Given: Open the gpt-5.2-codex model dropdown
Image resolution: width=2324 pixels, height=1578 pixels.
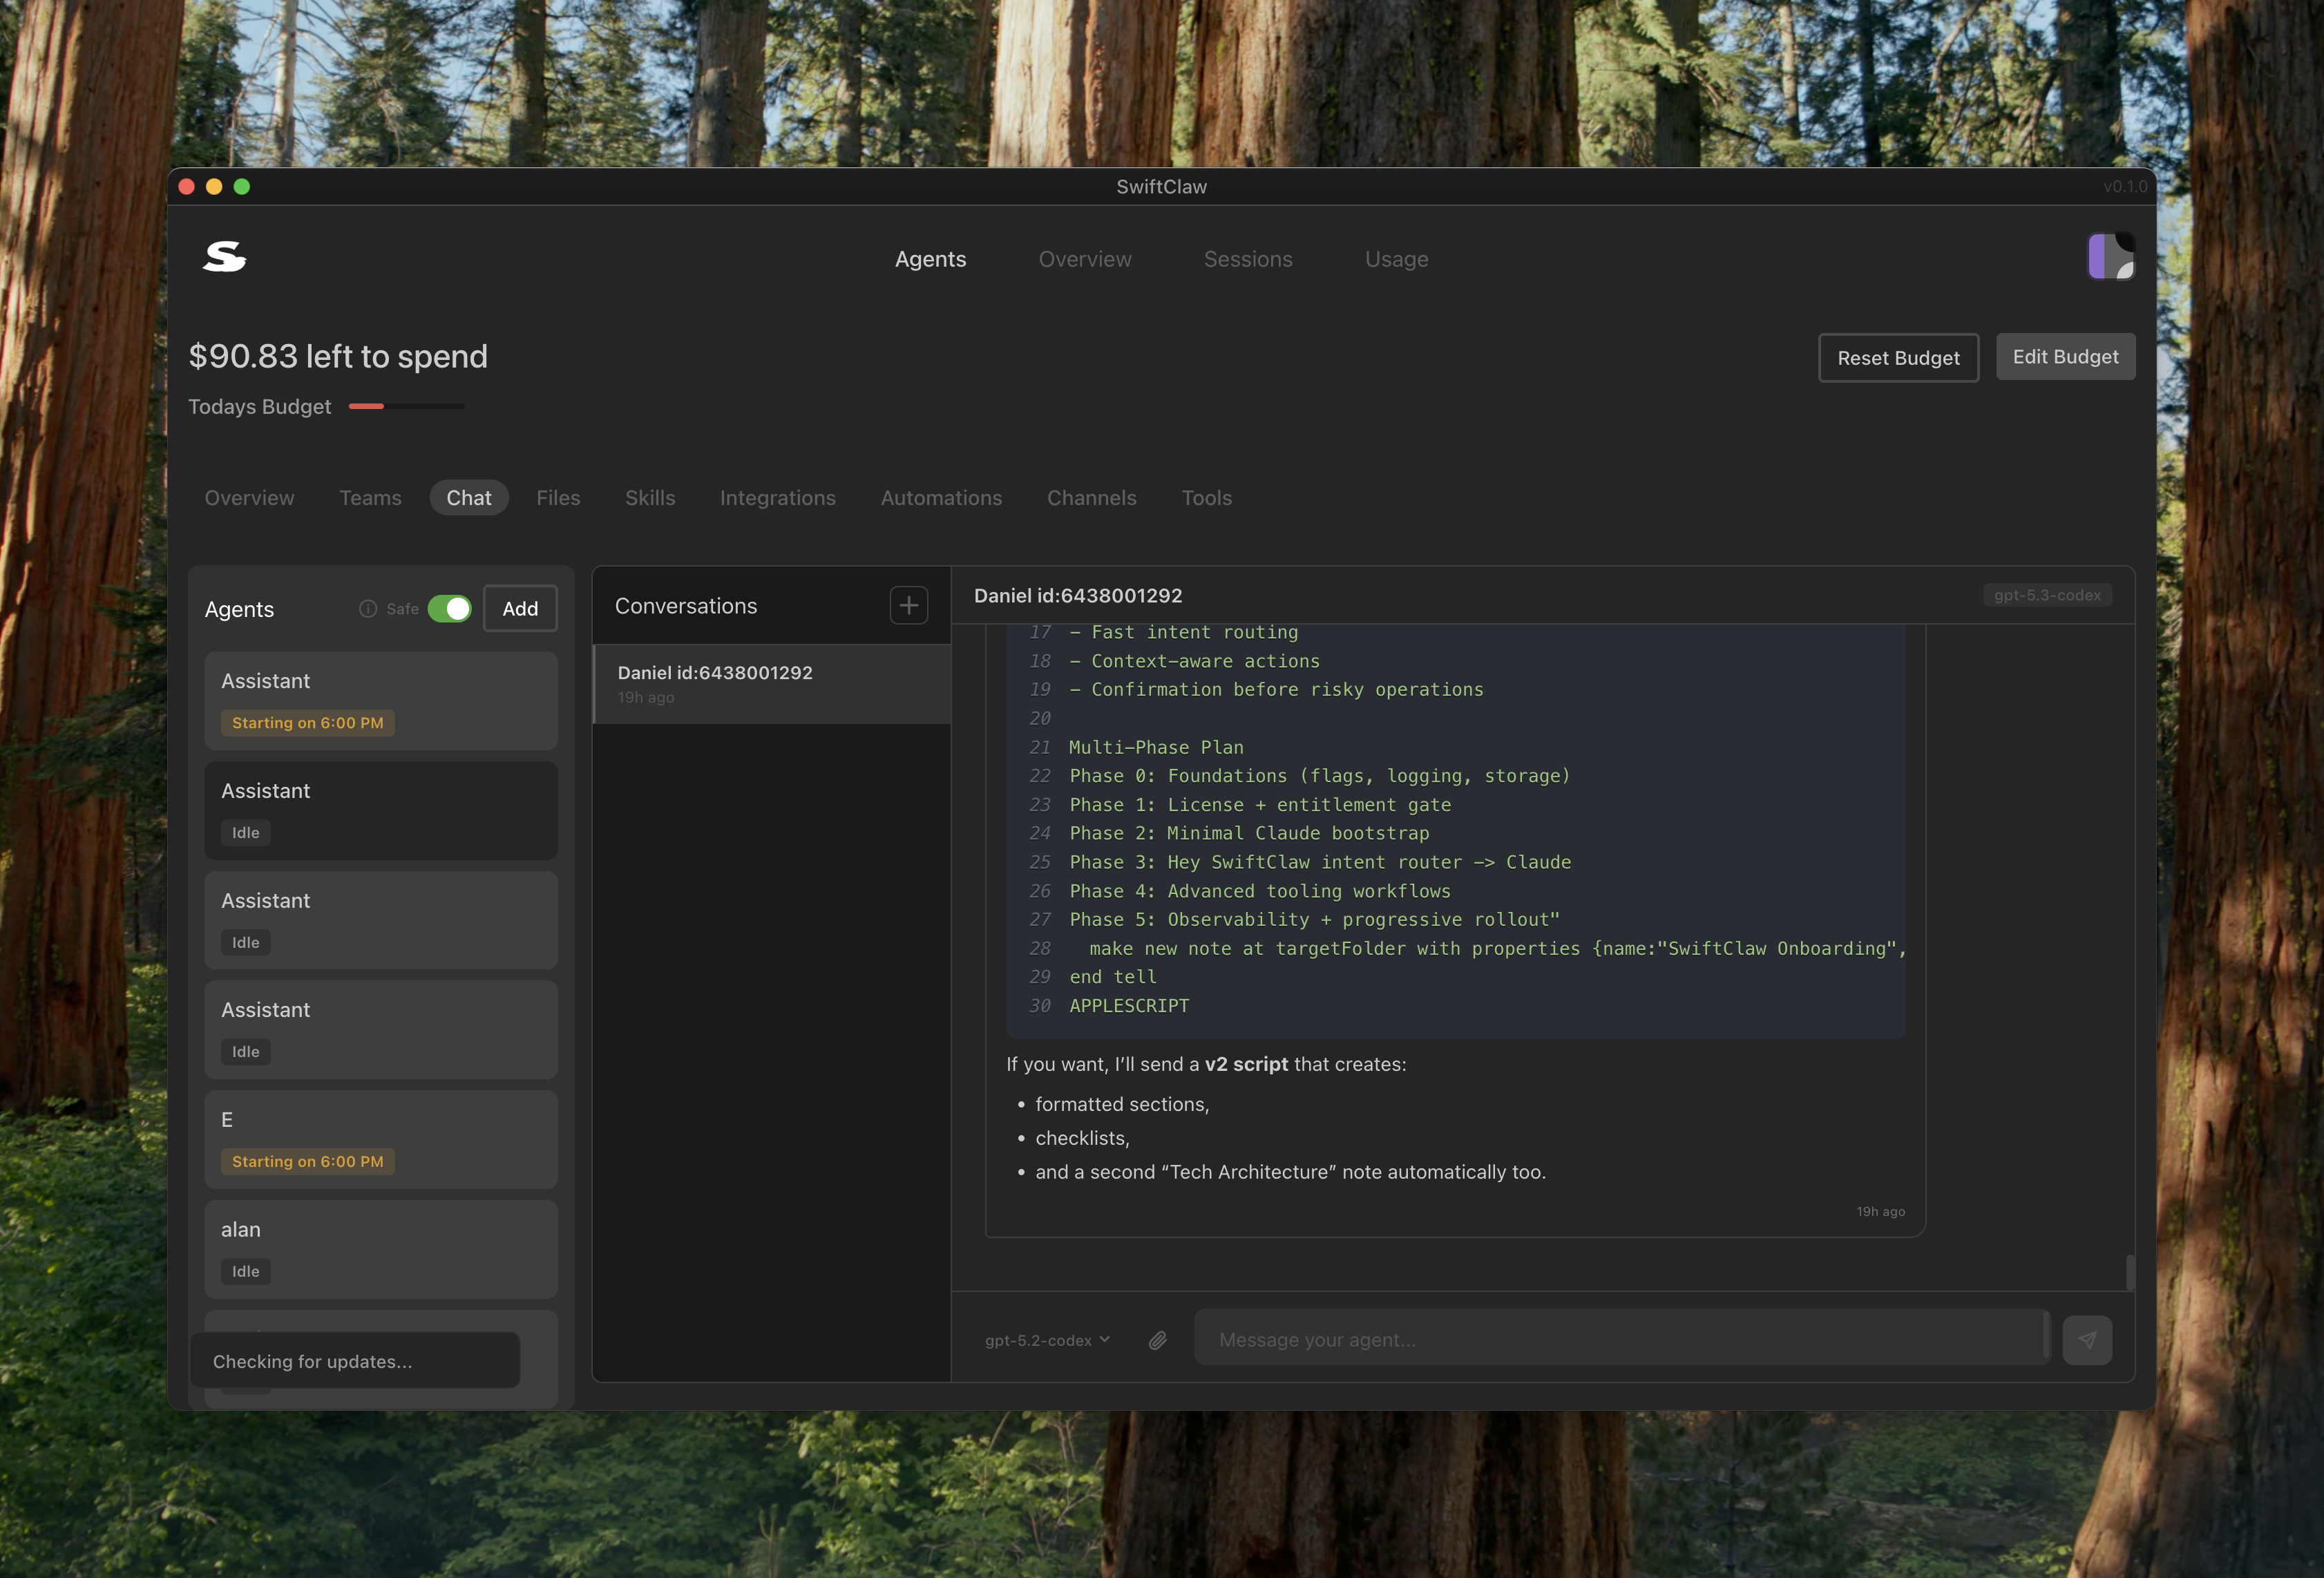Looking at the screenshot, I should [x=1047, y=1340].
